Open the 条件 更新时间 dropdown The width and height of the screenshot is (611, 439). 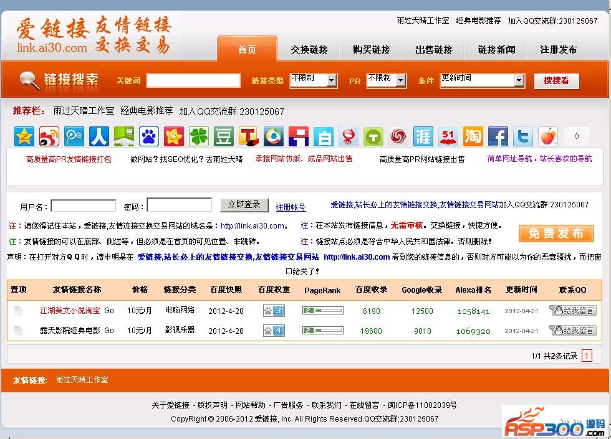482,80
